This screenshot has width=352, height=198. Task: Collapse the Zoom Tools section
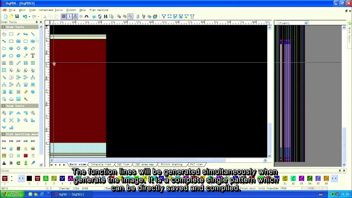3,106
